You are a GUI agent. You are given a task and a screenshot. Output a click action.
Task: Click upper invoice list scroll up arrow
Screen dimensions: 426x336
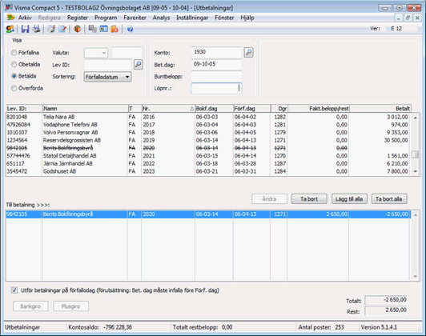(415, 118)
